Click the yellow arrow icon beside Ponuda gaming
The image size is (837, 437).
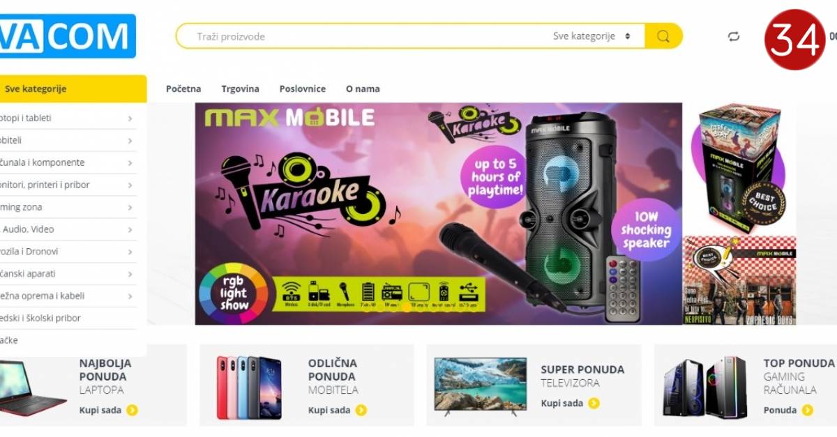pos(807,410)
